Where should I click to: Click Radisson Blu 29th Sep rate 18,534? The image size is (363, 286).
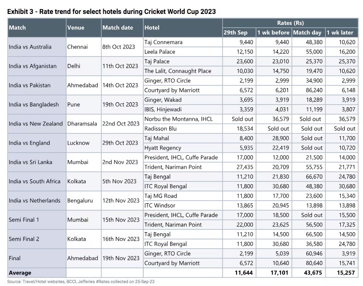(239, 129)
